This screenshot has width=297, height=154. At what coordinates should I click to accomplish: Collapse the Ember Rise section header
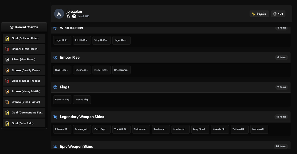tap(170, 58)
